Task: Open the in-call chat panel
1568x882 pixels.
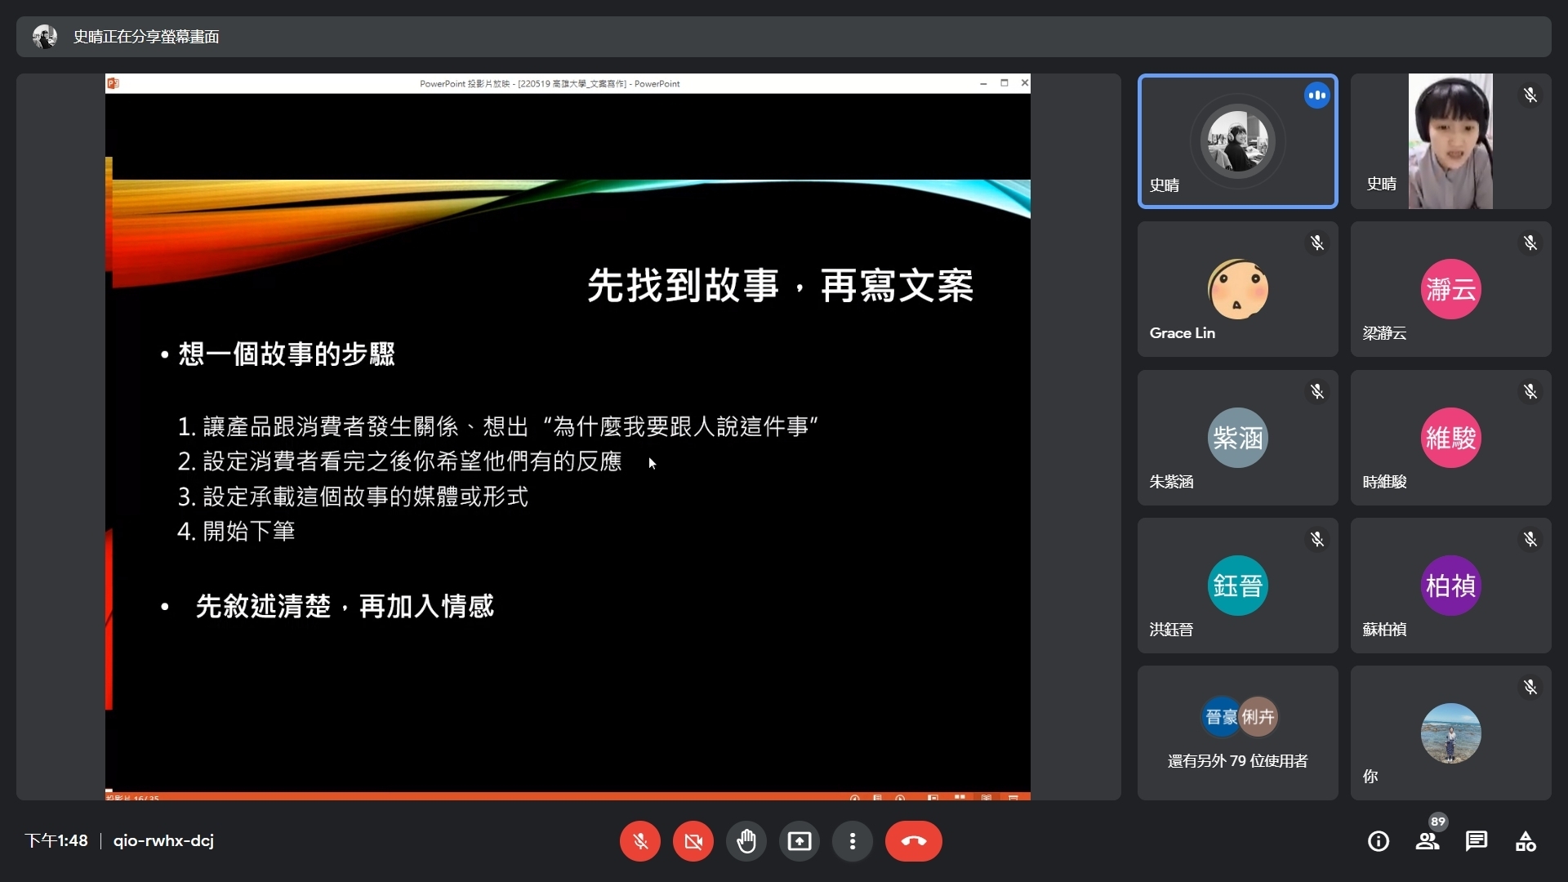Action: click(x=1477, y=840)
